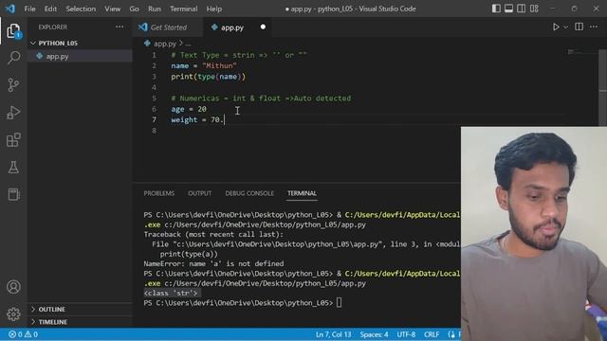Click the terminal prompt input cursor
The image size is (607, 341).
340,303
